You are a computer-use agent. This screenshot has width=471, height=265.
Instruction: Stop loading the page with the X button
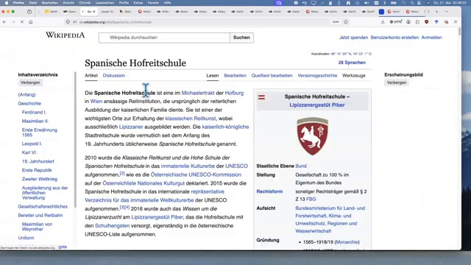(22, 22)
